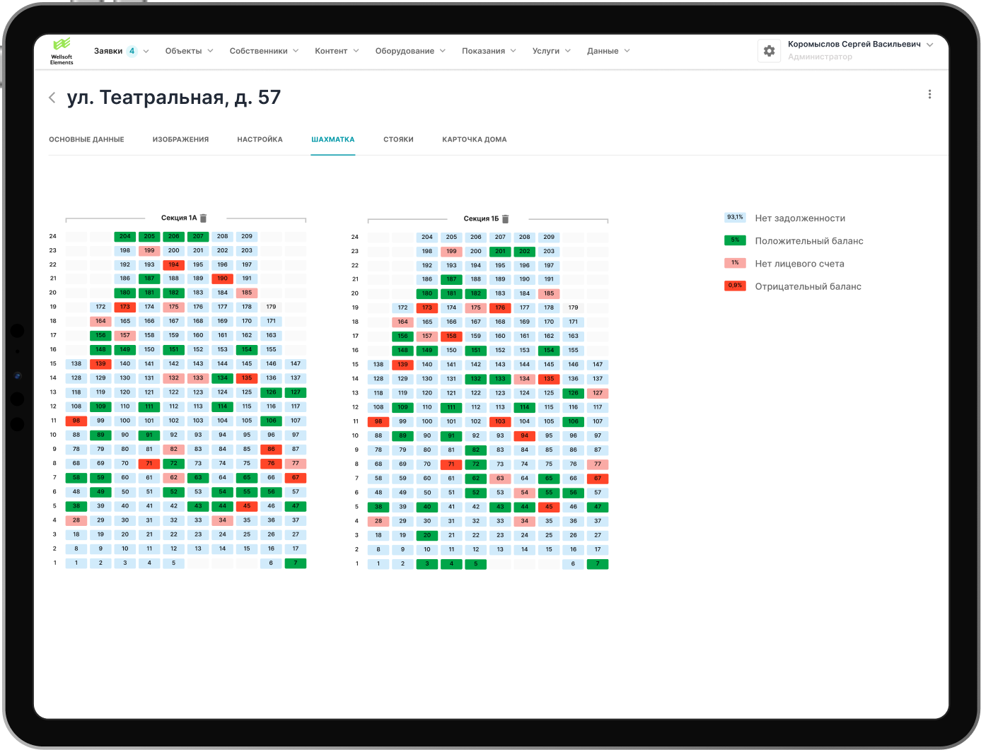Open settings via the gear icon

(769, 51)
